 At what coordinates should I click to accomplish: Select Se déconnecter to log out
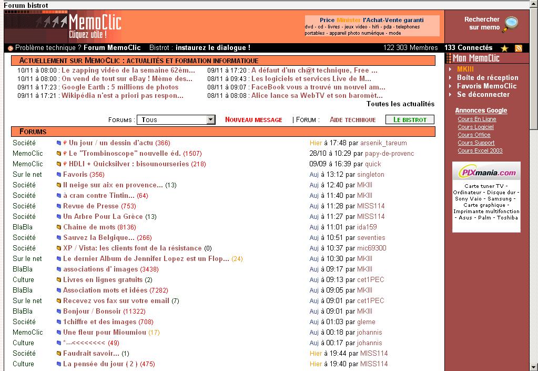(483, 94)
